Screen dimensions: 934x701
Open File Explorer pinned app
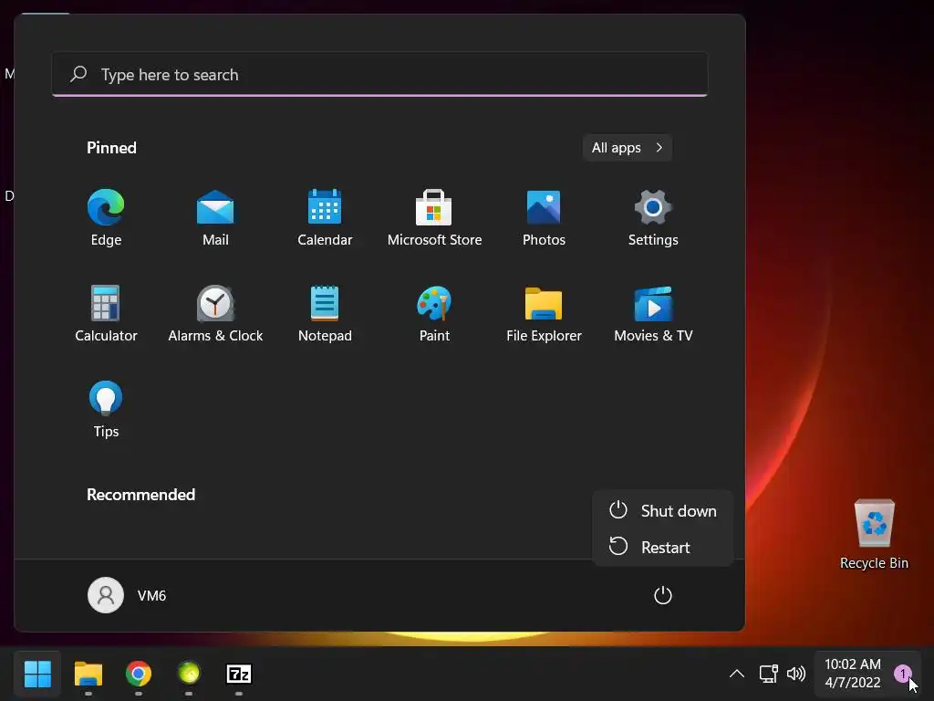(544, 314)
